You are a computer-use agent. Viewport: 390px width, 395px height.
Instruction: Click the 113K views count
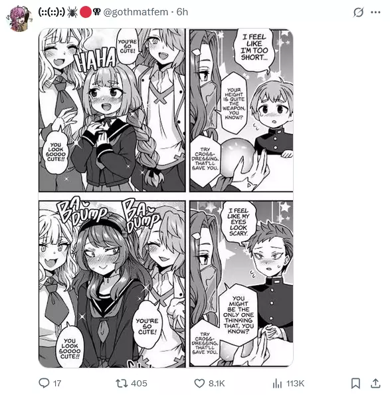coord(295,384)
